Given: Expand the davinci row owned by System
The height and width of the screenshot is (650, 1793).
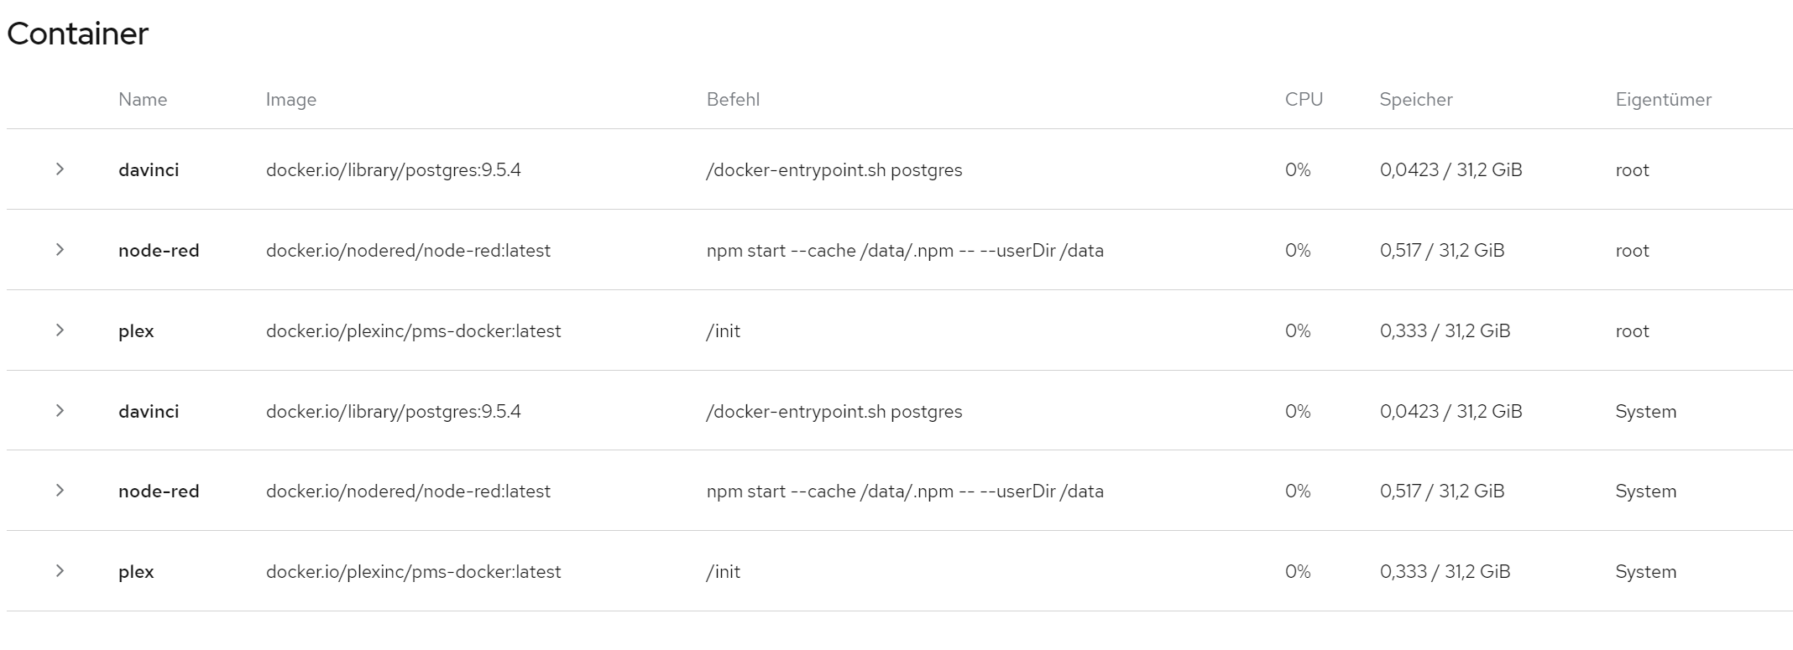Looking at the screenshot, I should click(60, 410).
